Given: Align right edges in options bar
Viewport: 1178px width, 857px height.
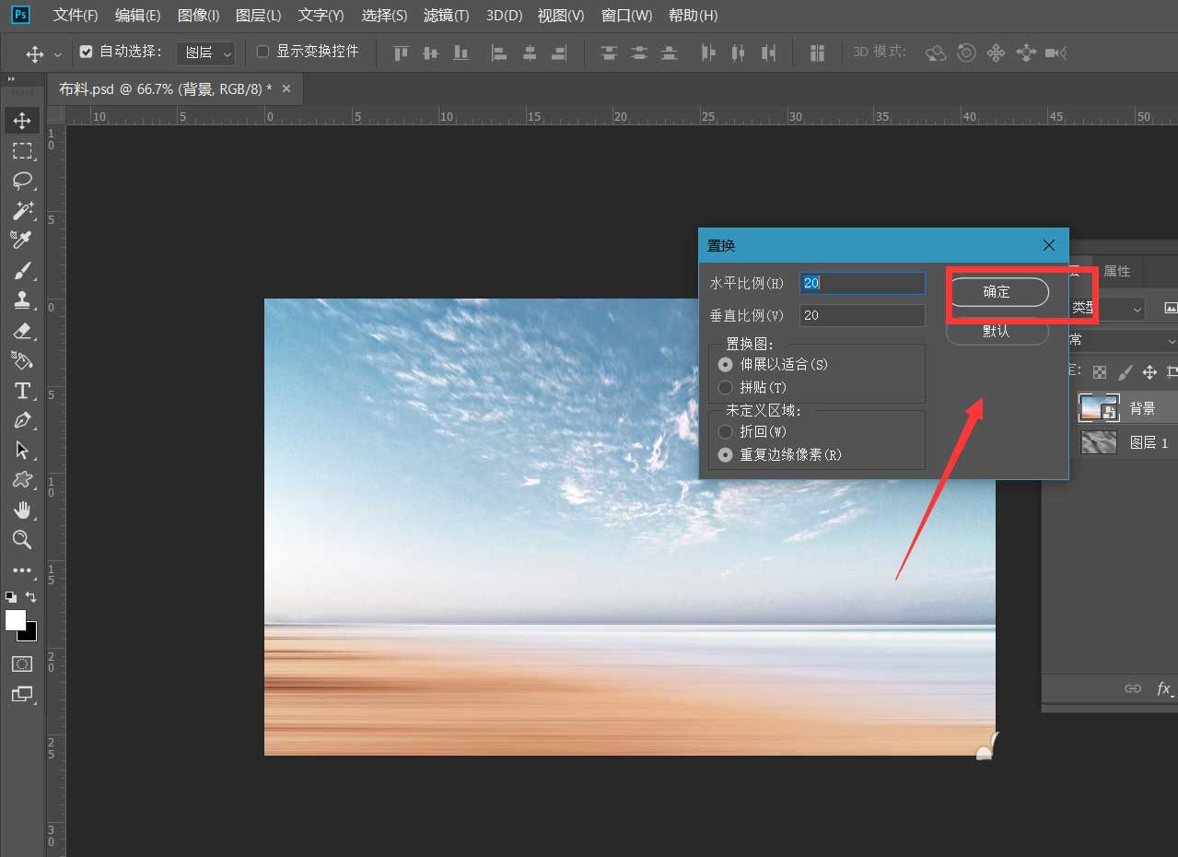Looking at the screenshot, I should pyautogui.click(x=558, y=53).
